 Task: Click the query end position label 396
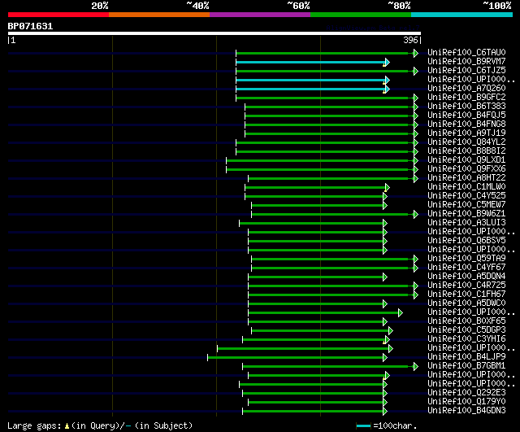point(410,40)
